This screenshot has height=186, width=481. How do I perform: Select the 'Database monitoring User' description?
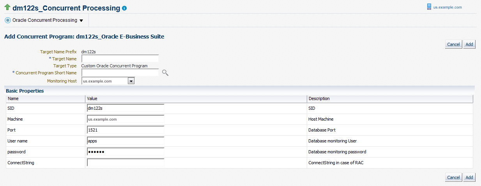click(332, 141)
